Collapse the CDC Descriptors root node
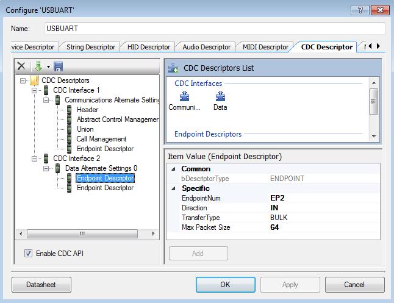Screen dimensions: 394x303 23,80
